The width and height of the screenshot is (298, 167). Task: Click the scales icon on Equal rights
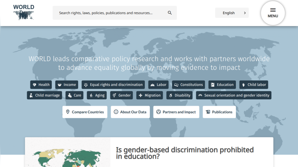tap(86, 85)
